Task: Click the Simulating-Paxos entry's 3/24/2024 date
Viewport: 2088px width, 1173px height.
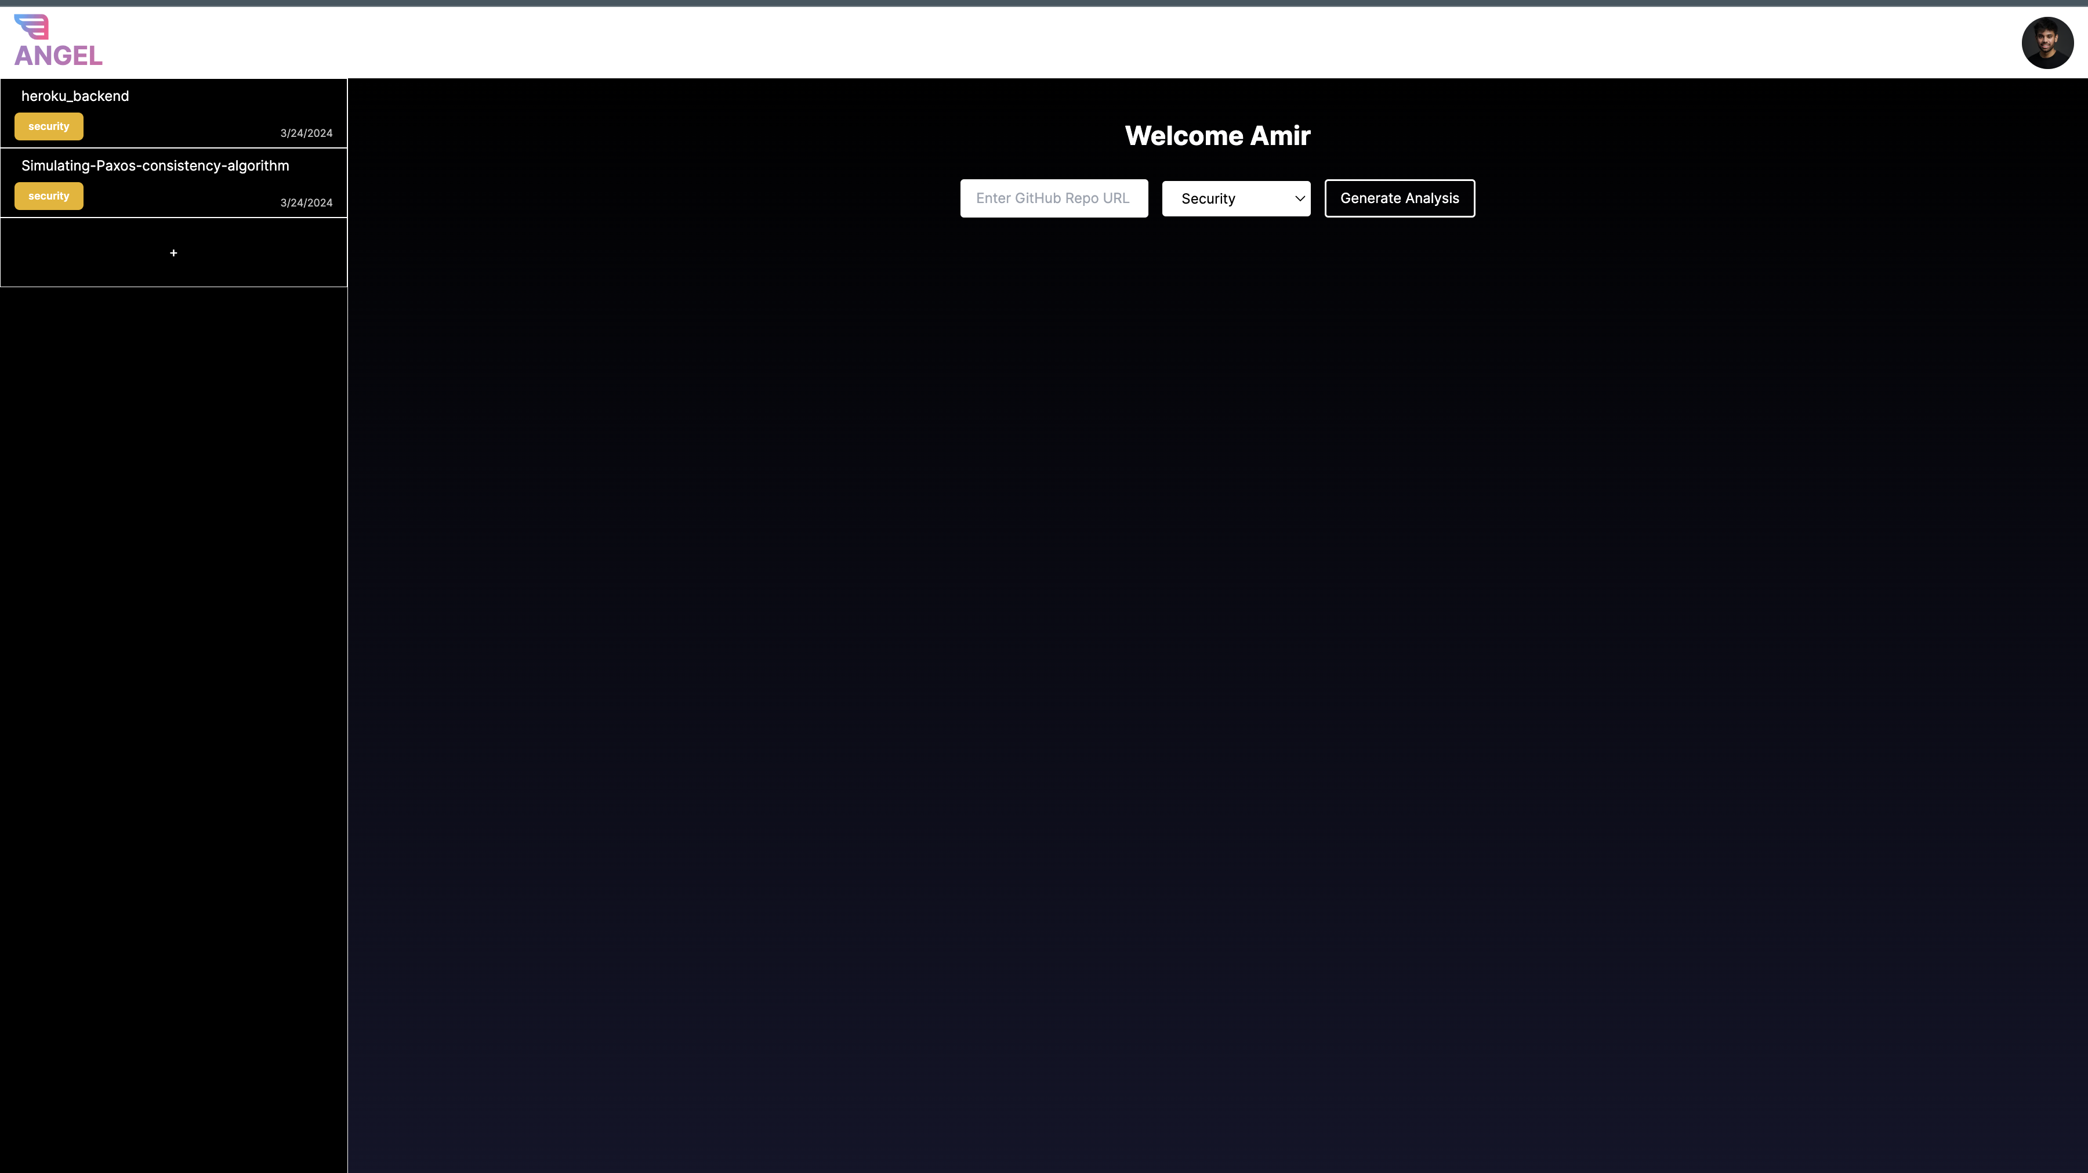Action: [x=306, y=202]
